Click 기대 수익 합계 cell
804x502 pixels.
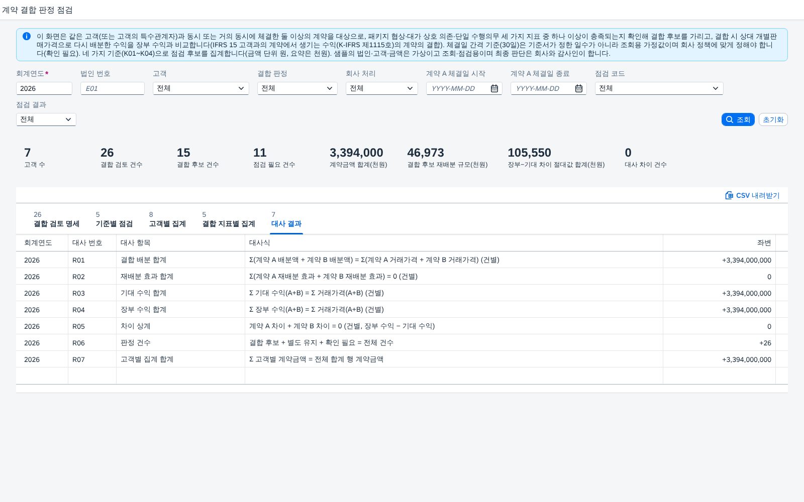(x=180, y=293)
